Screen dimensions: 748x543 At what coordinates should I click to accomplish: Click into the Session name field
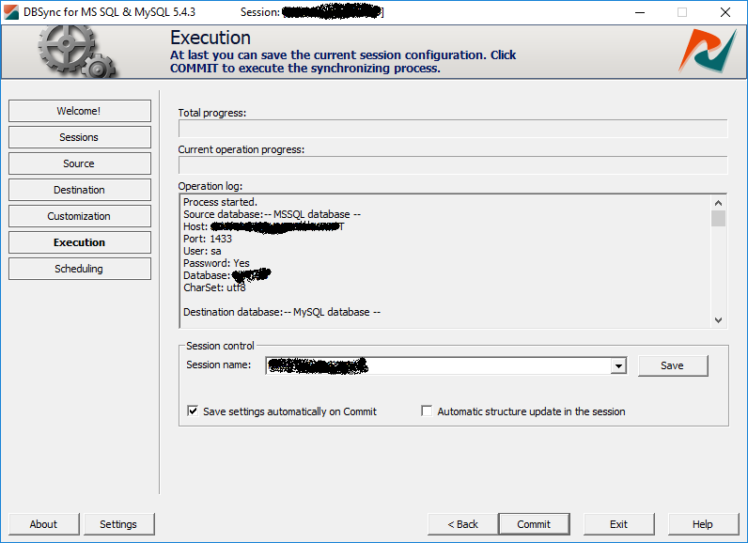coord(438,366)
